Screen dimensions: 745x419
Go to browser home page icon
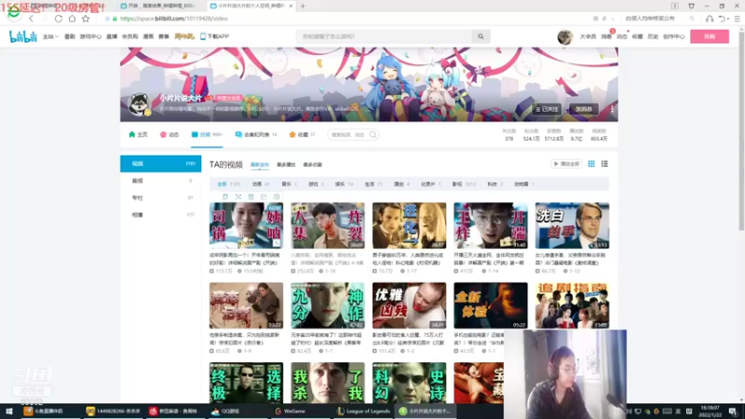pyautogui.click(x=72, y=19)
